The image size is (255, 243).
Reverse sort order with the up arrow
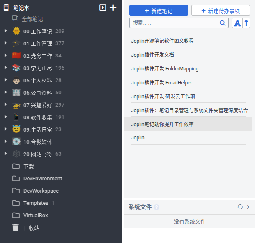pyautogui.click(x=246, y=23)
